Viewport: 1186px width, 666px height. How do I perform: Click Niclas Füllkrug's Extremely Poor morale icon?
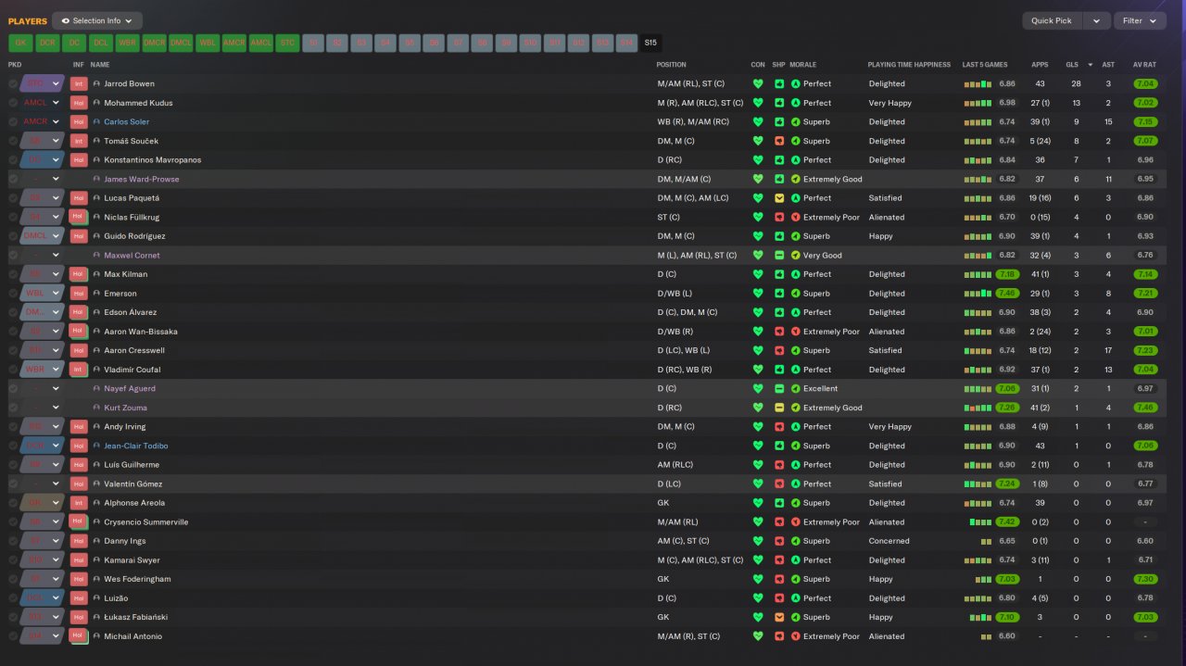(x=796, y=217)
